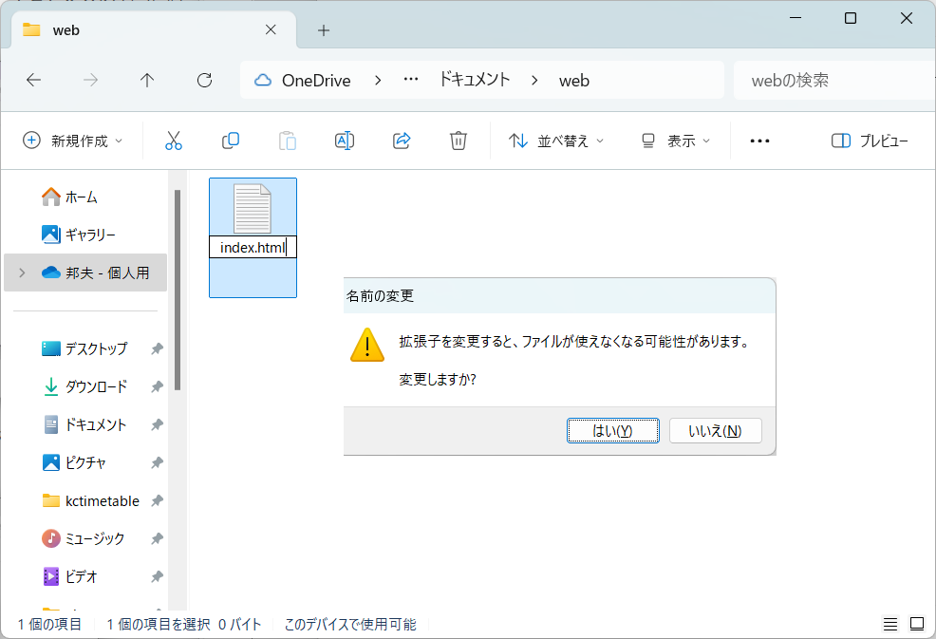Cancel extension change by clicking いいえ(N)

click(716, 430)
